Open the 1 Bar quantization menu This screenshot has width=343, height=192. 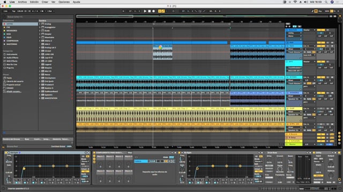pos(51,11)
